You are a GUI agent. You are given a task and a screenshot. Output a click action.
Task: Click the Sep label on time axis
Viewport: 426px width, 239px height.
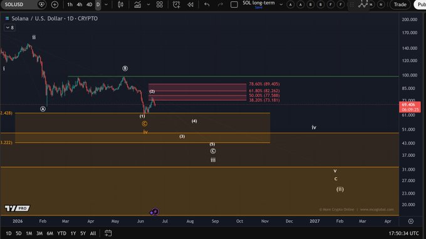click(215, 221)
